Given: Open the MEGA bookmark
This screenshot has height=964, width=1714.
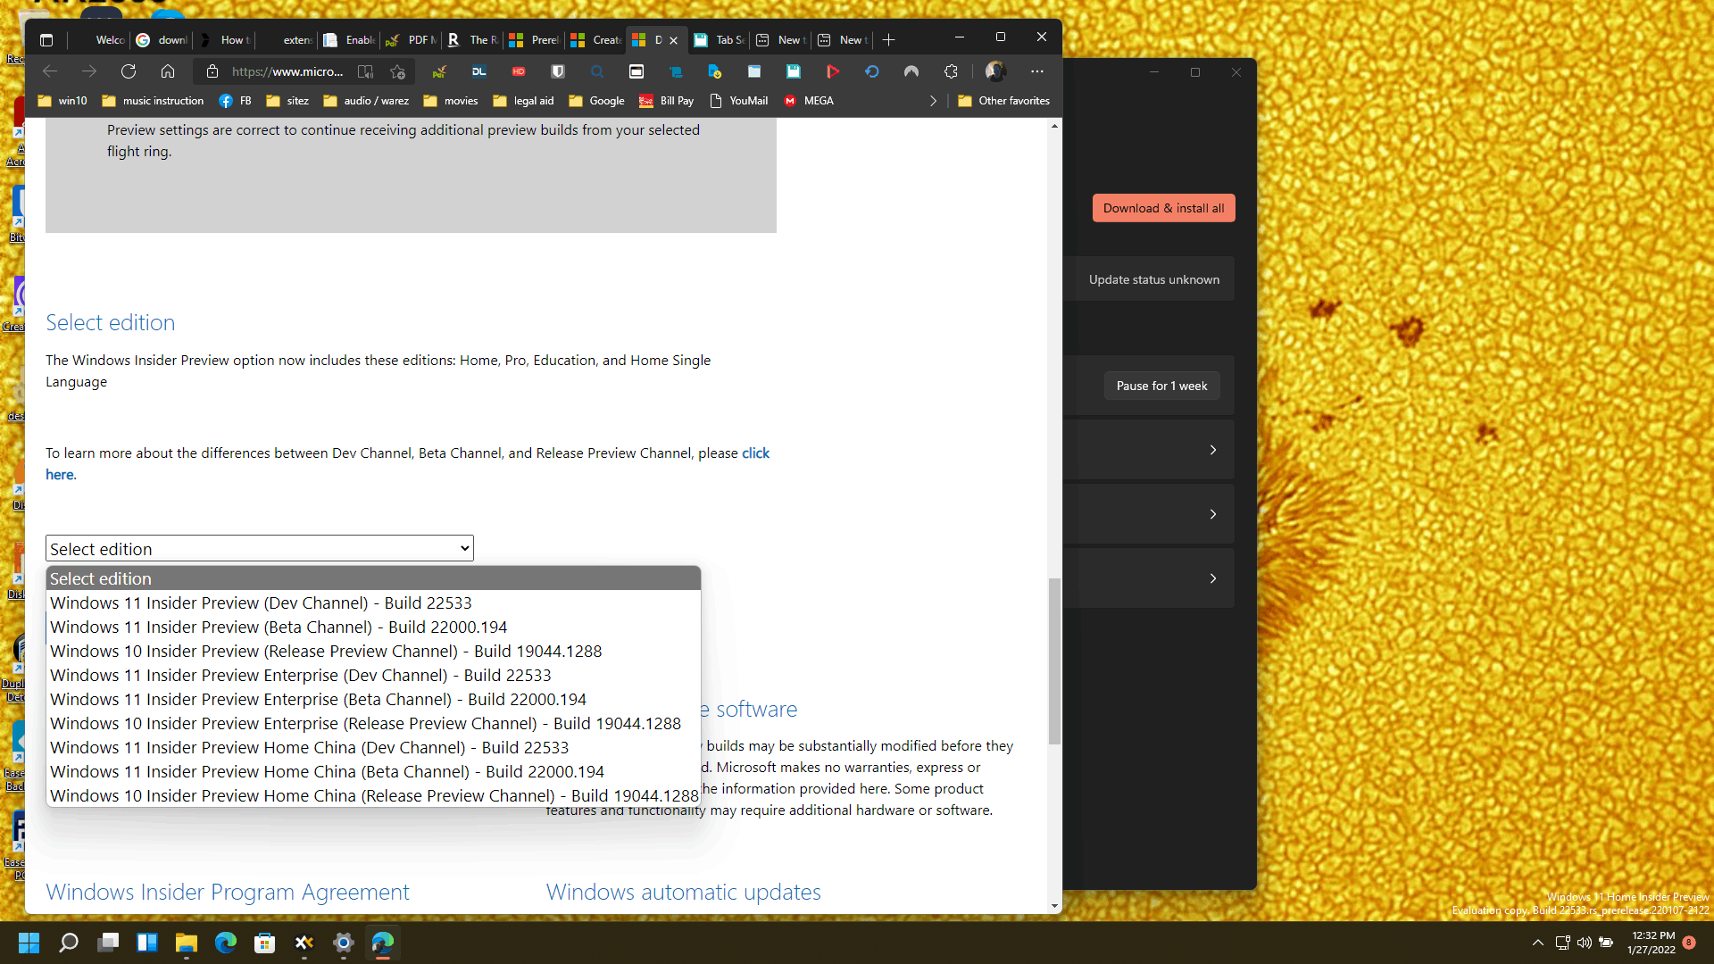Looking at the screenshot, I should [809, 101].
